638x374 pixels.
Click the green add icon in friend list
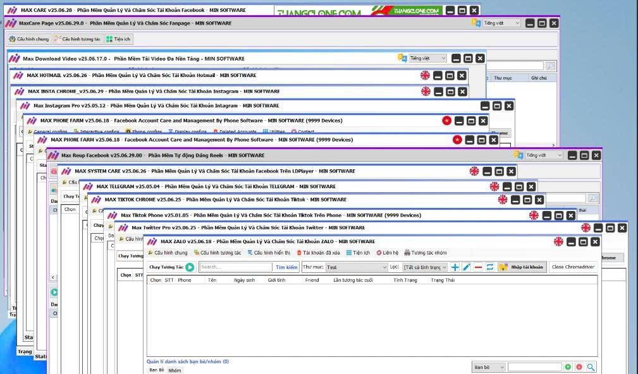coord(568,367)
